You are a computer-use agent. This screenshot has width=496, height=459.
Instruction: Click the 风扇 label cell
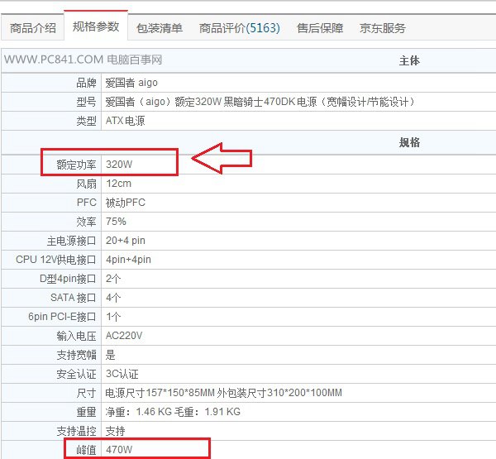coord(51,184)
